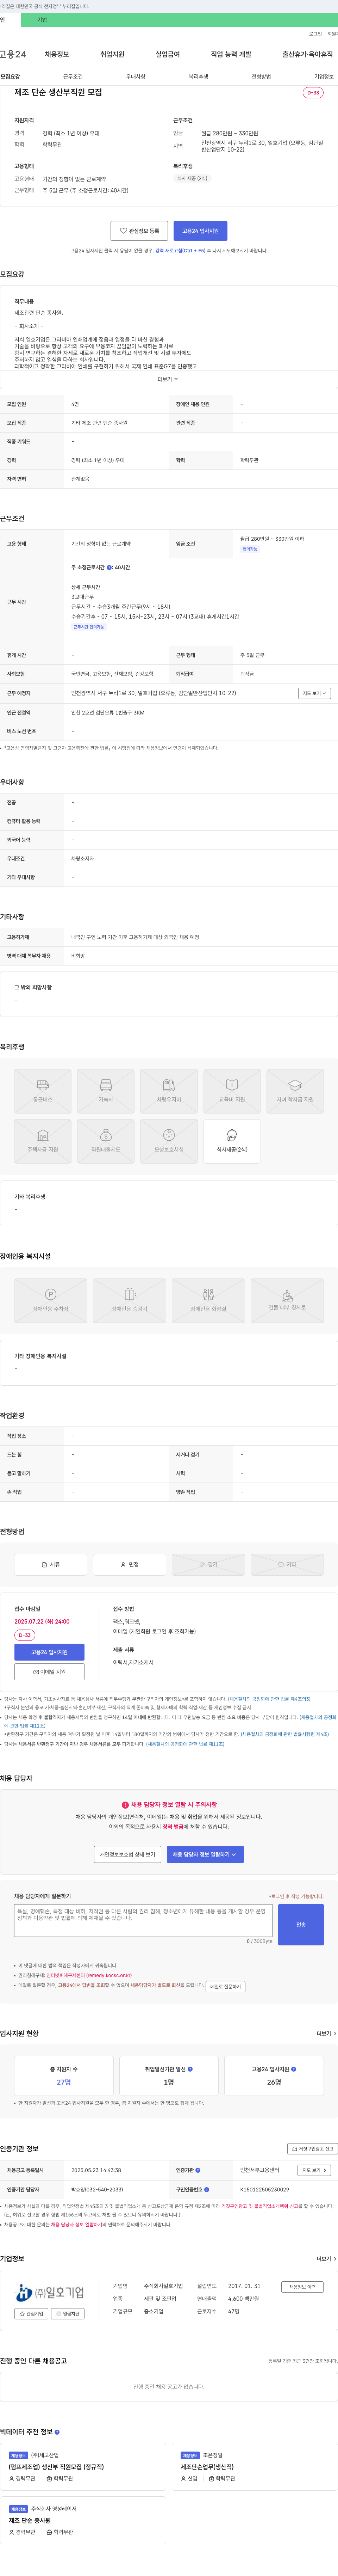Click the 이메일 지원 button

(x=49, y=1671)
